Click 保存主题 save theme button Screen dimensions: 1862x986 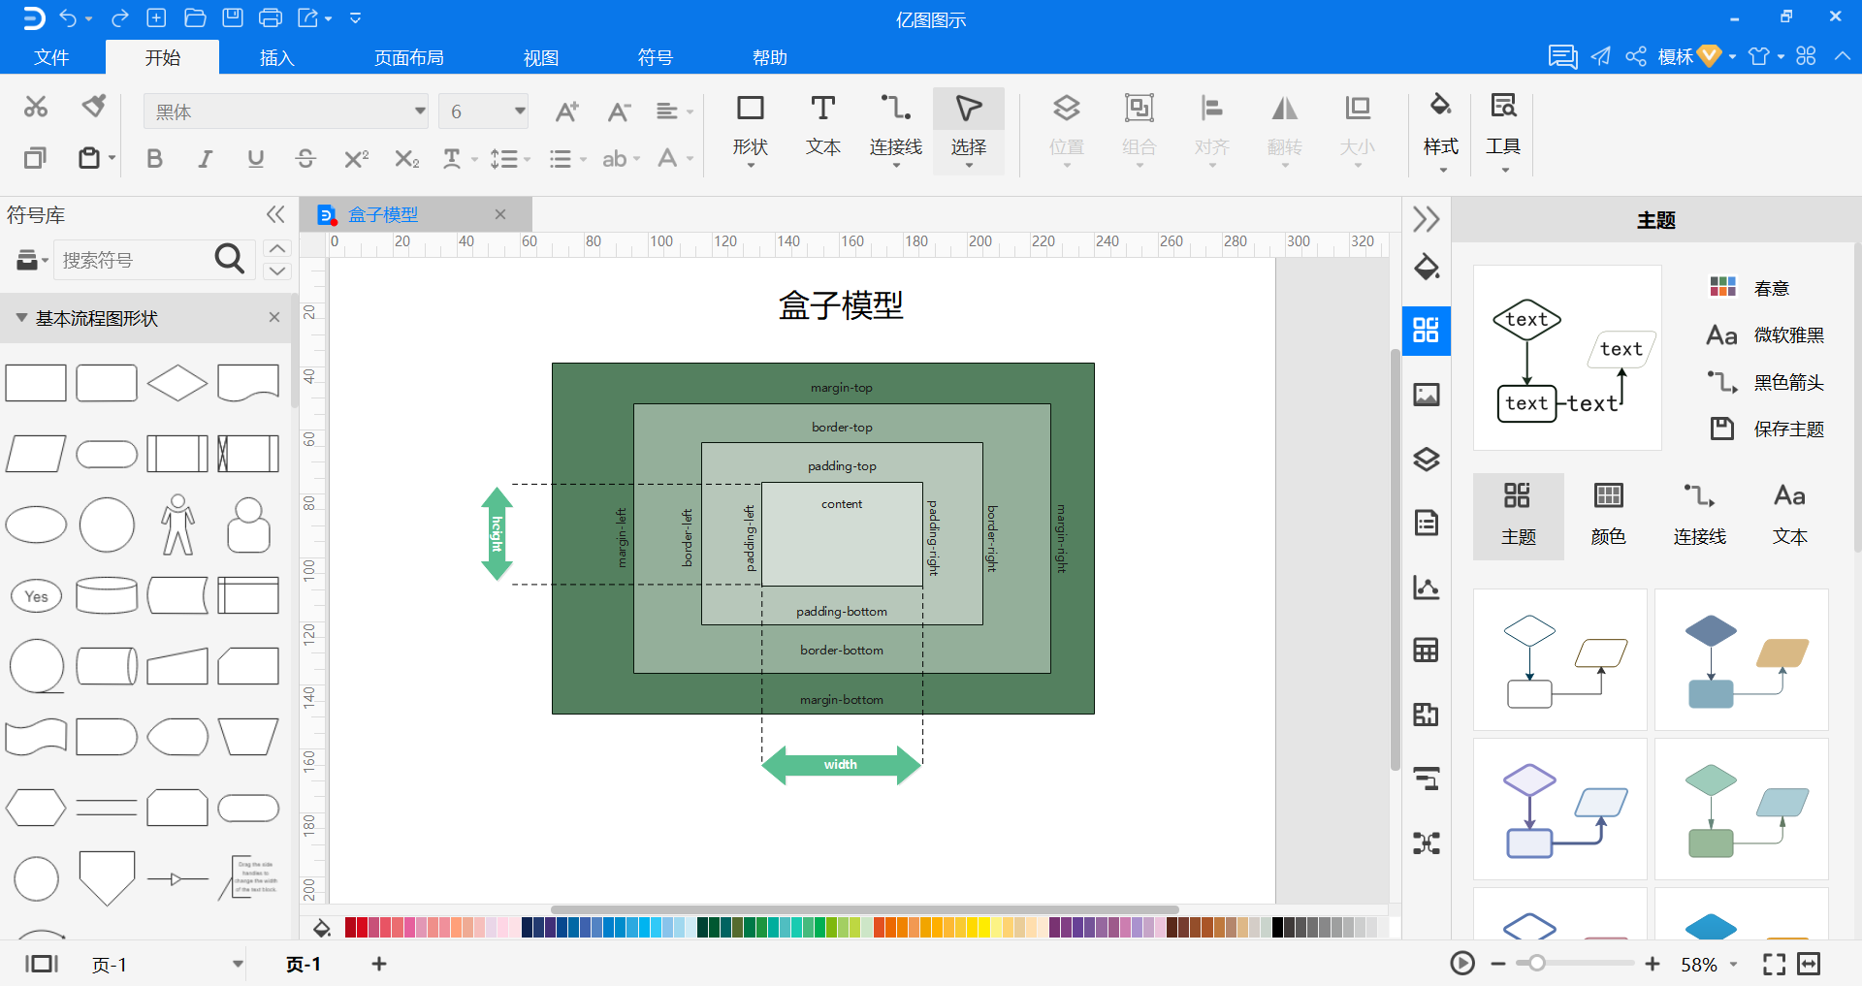click(1767, 429)
